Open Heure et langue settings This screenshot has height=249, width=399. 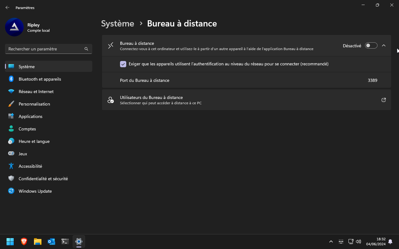coord(49,141)
